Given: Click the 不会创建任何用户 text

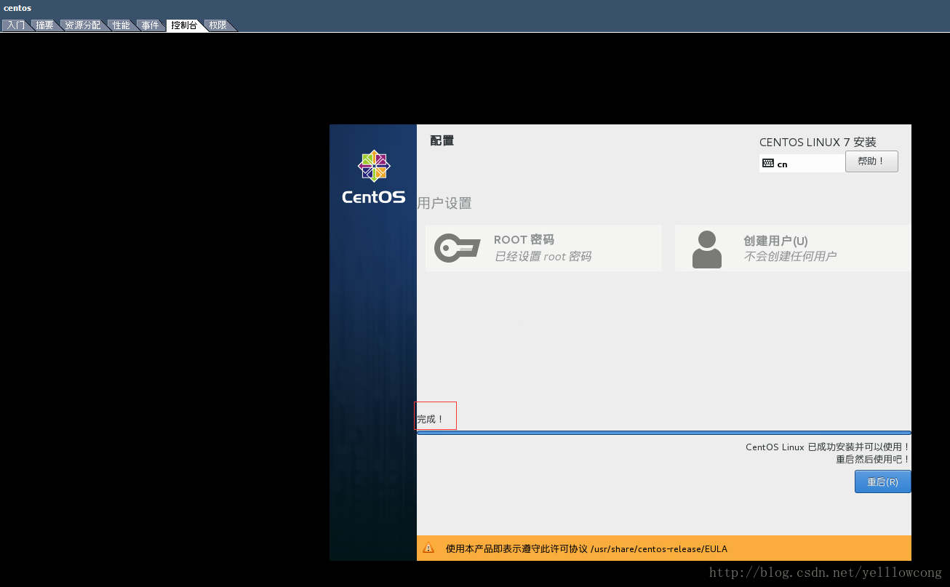Looking at the screenshot, I should point(790,257).
